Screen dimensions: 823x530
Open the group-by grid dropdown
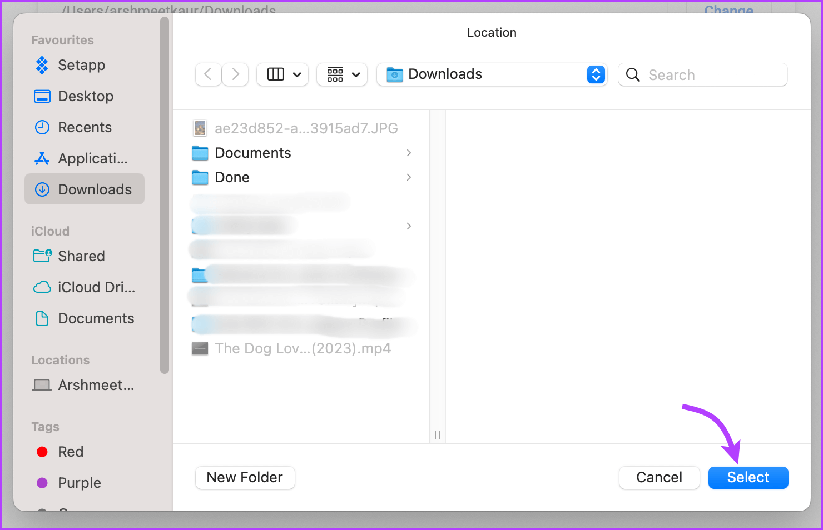click(x=342, y=74)
